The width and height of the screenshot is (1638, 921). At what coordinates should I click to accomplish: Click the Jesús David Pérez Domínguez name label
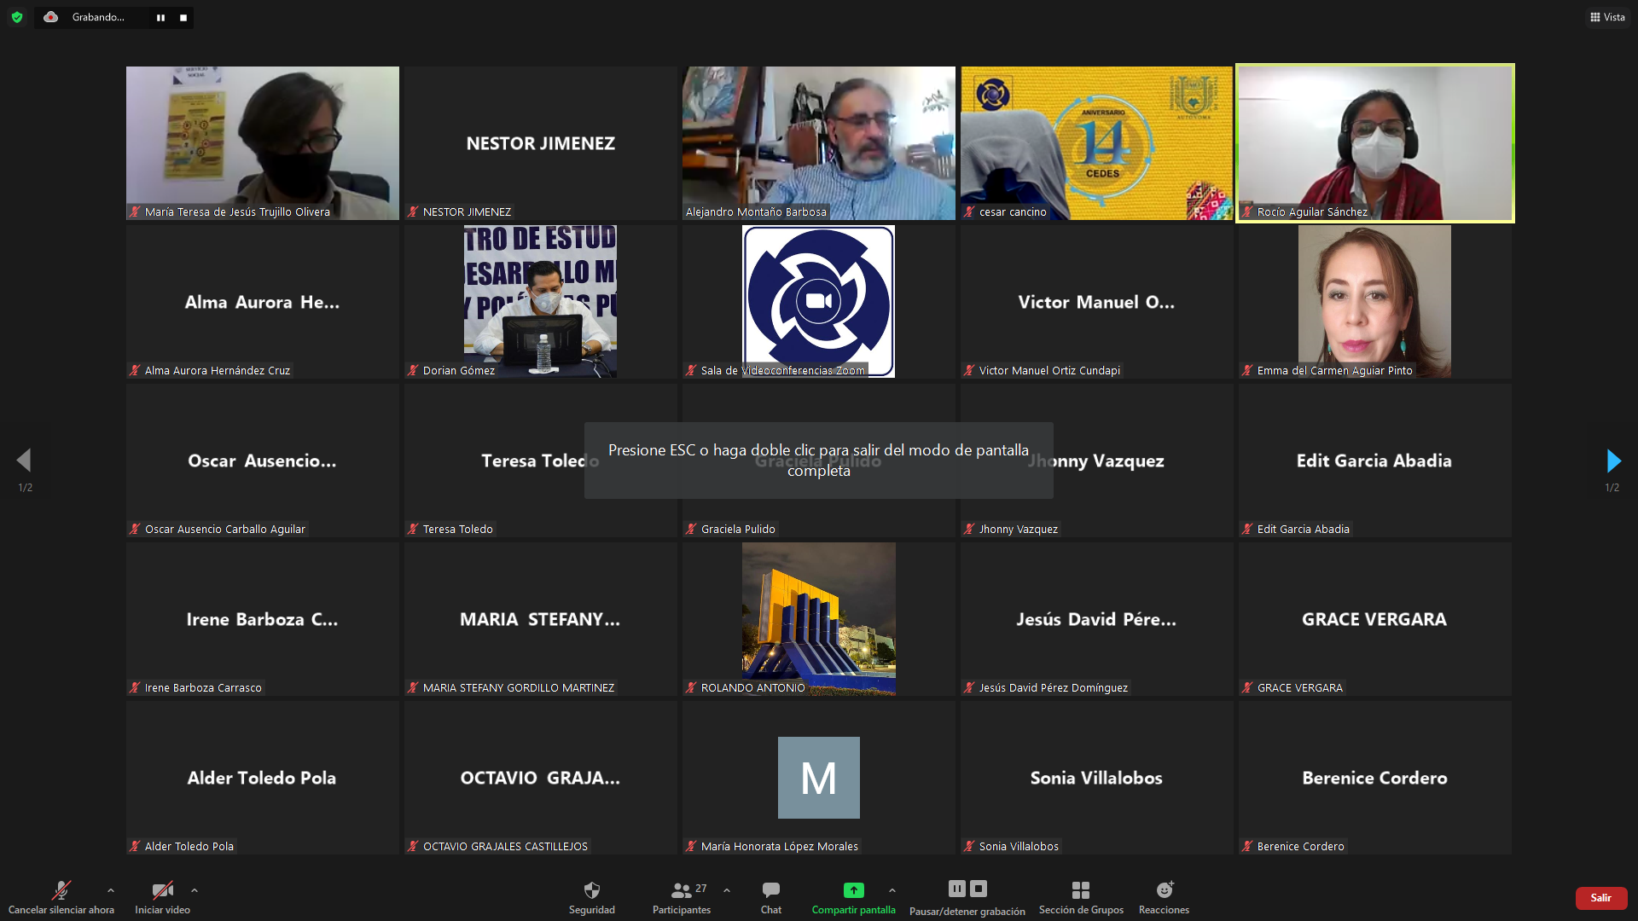pos(1054,687)
